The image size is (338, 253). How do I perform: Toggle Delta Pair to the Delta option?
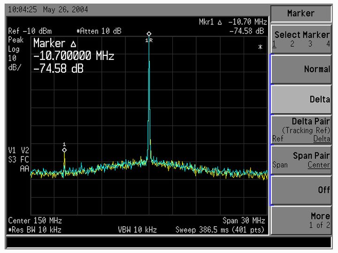click(322, 139)
